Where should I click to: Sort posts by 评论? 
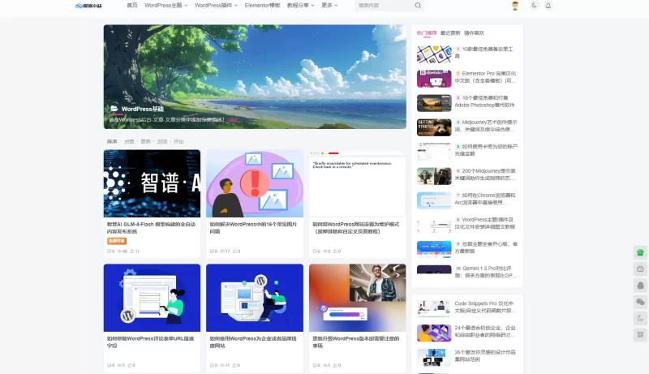coord(178,141)
